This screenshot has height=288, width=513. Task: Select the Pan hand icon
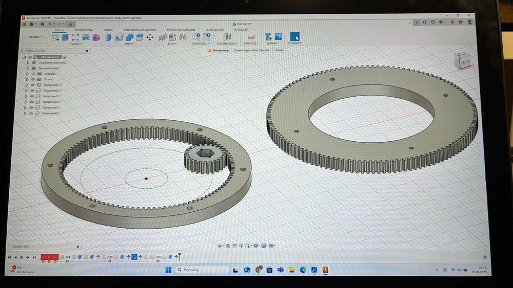(x=234, y=246)
